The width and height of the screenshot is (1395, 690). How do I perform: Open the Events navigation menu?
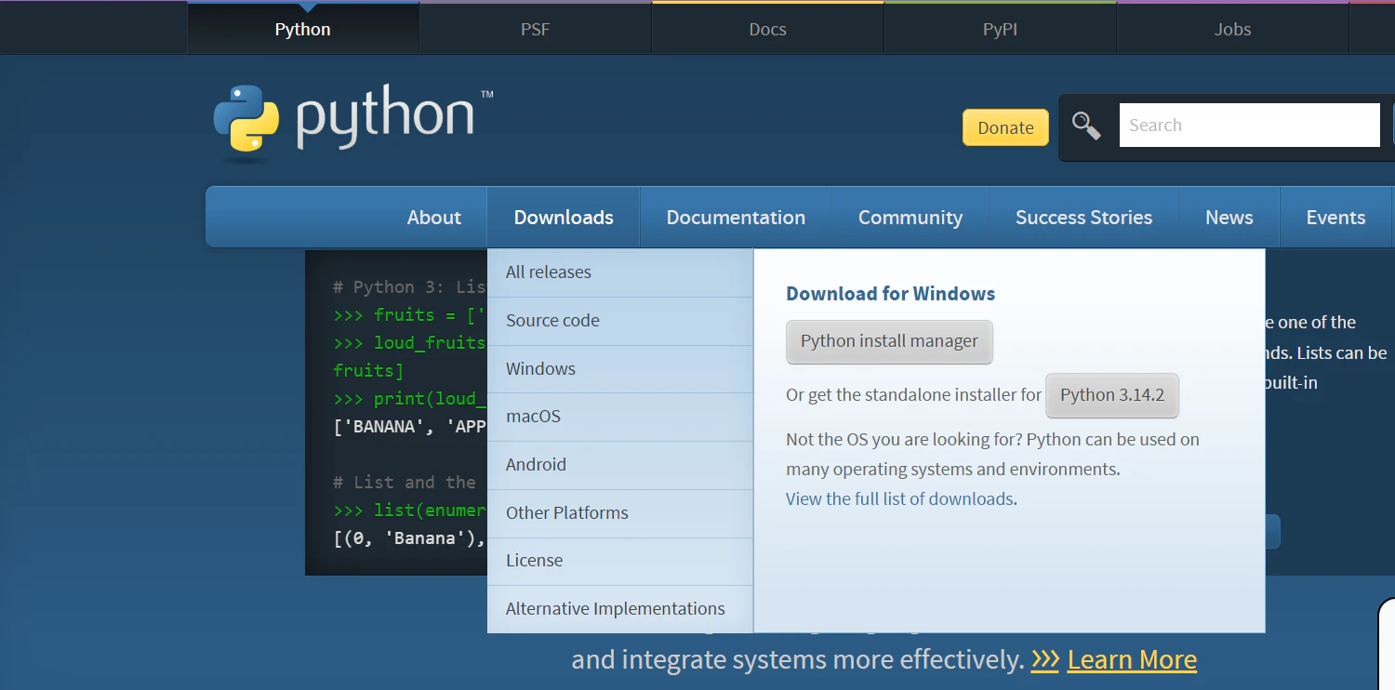tap(1335, 217)
